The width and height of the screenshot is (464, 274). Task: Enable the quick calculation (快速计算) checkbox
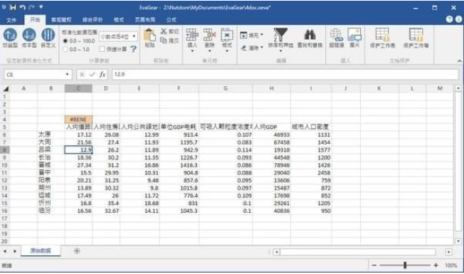pyautogui.click(x=102, y=49)
